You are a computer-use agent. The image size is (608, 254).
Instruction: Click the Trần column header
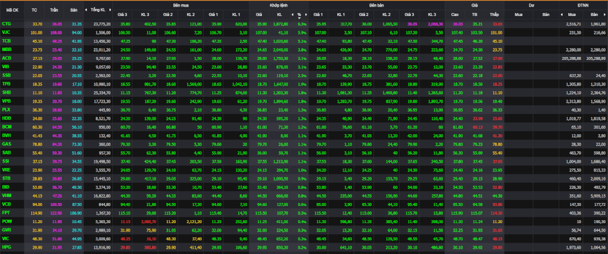[54, 10]
